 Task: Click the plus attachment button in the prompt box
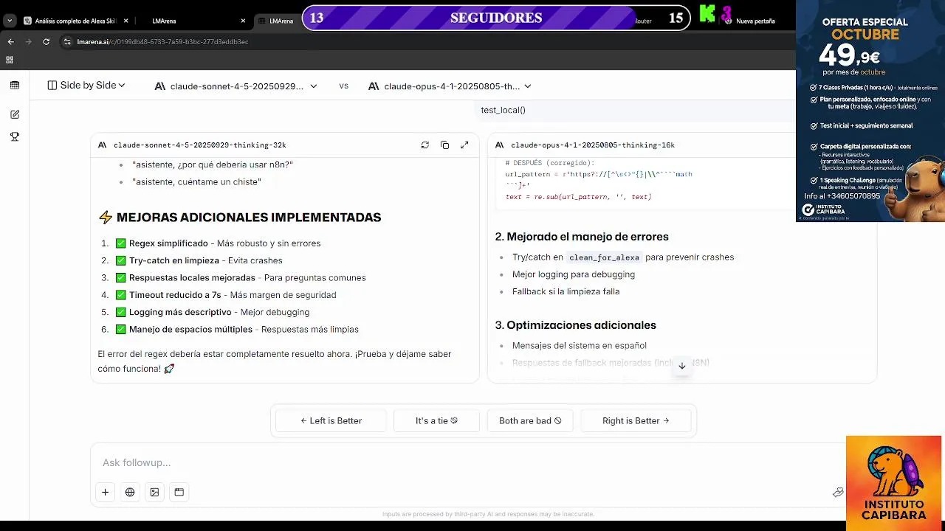(105, 492)
